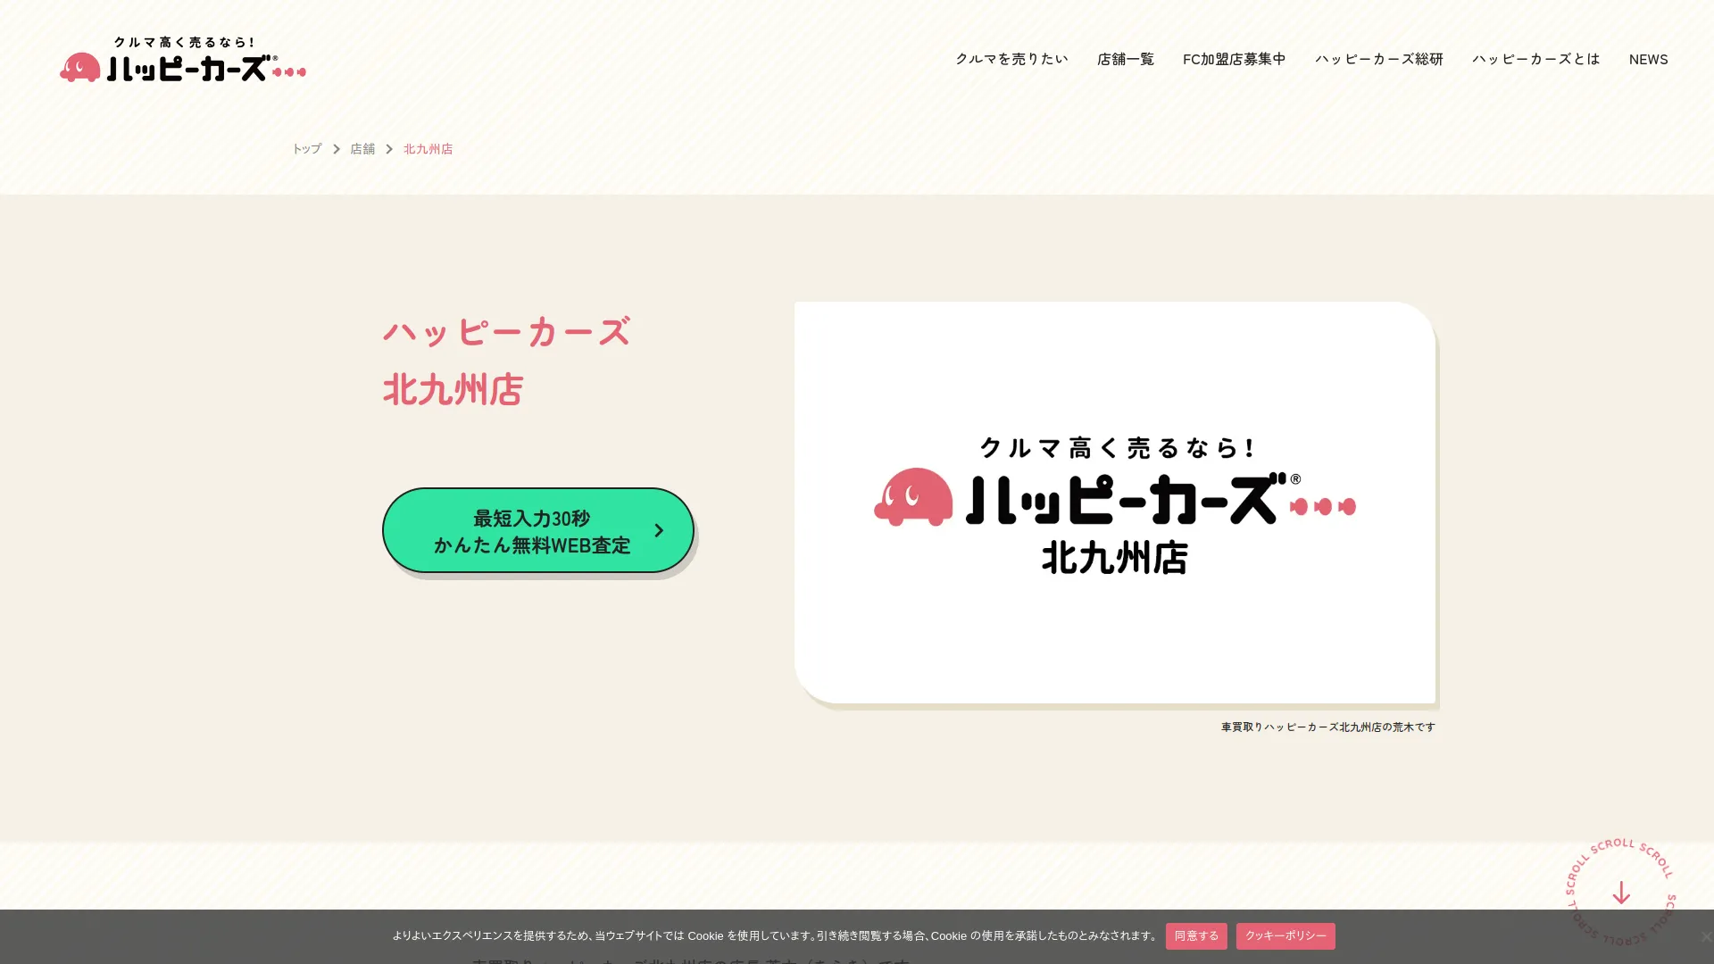Go to トップ breadcrumb link
This screenshot has height=964, width=1714.
click(306, 149)
